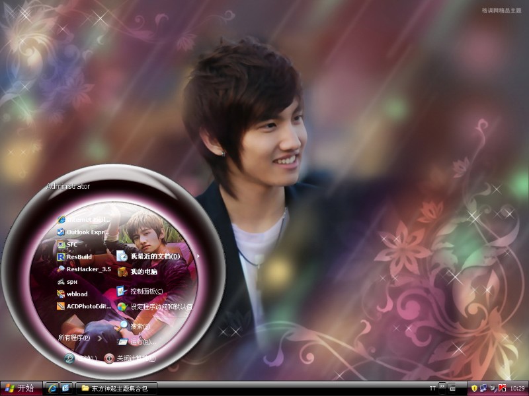
Task: Expand the 我最近的文档 submenu arrow
Action: [x=198, y=256]
